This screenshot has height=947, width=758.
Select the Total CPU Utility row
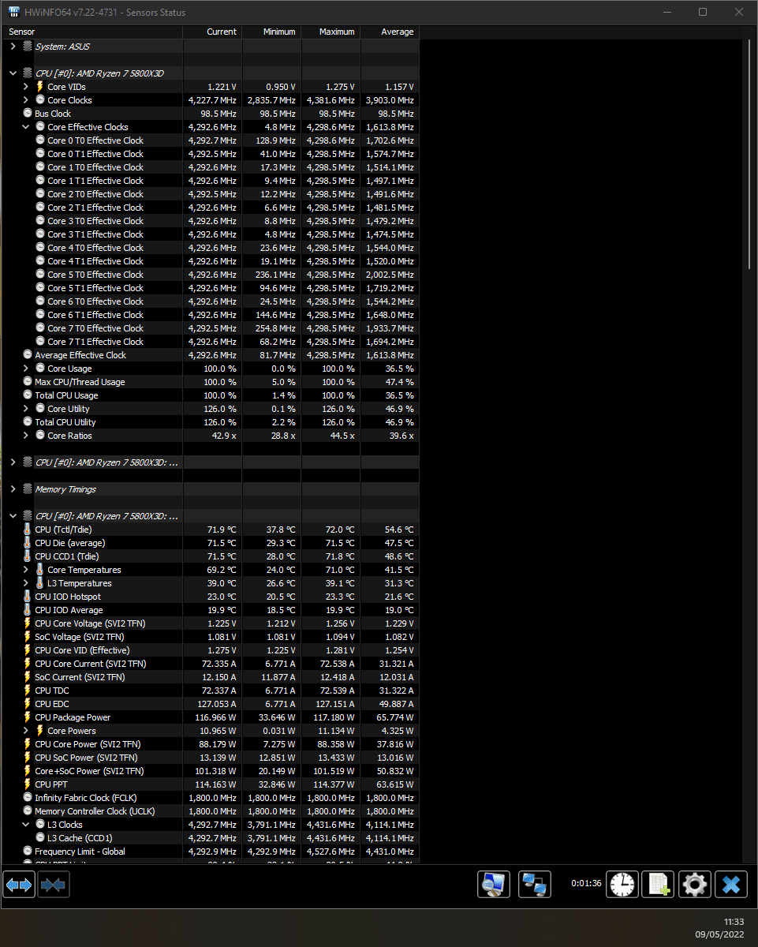coord(211,422)
